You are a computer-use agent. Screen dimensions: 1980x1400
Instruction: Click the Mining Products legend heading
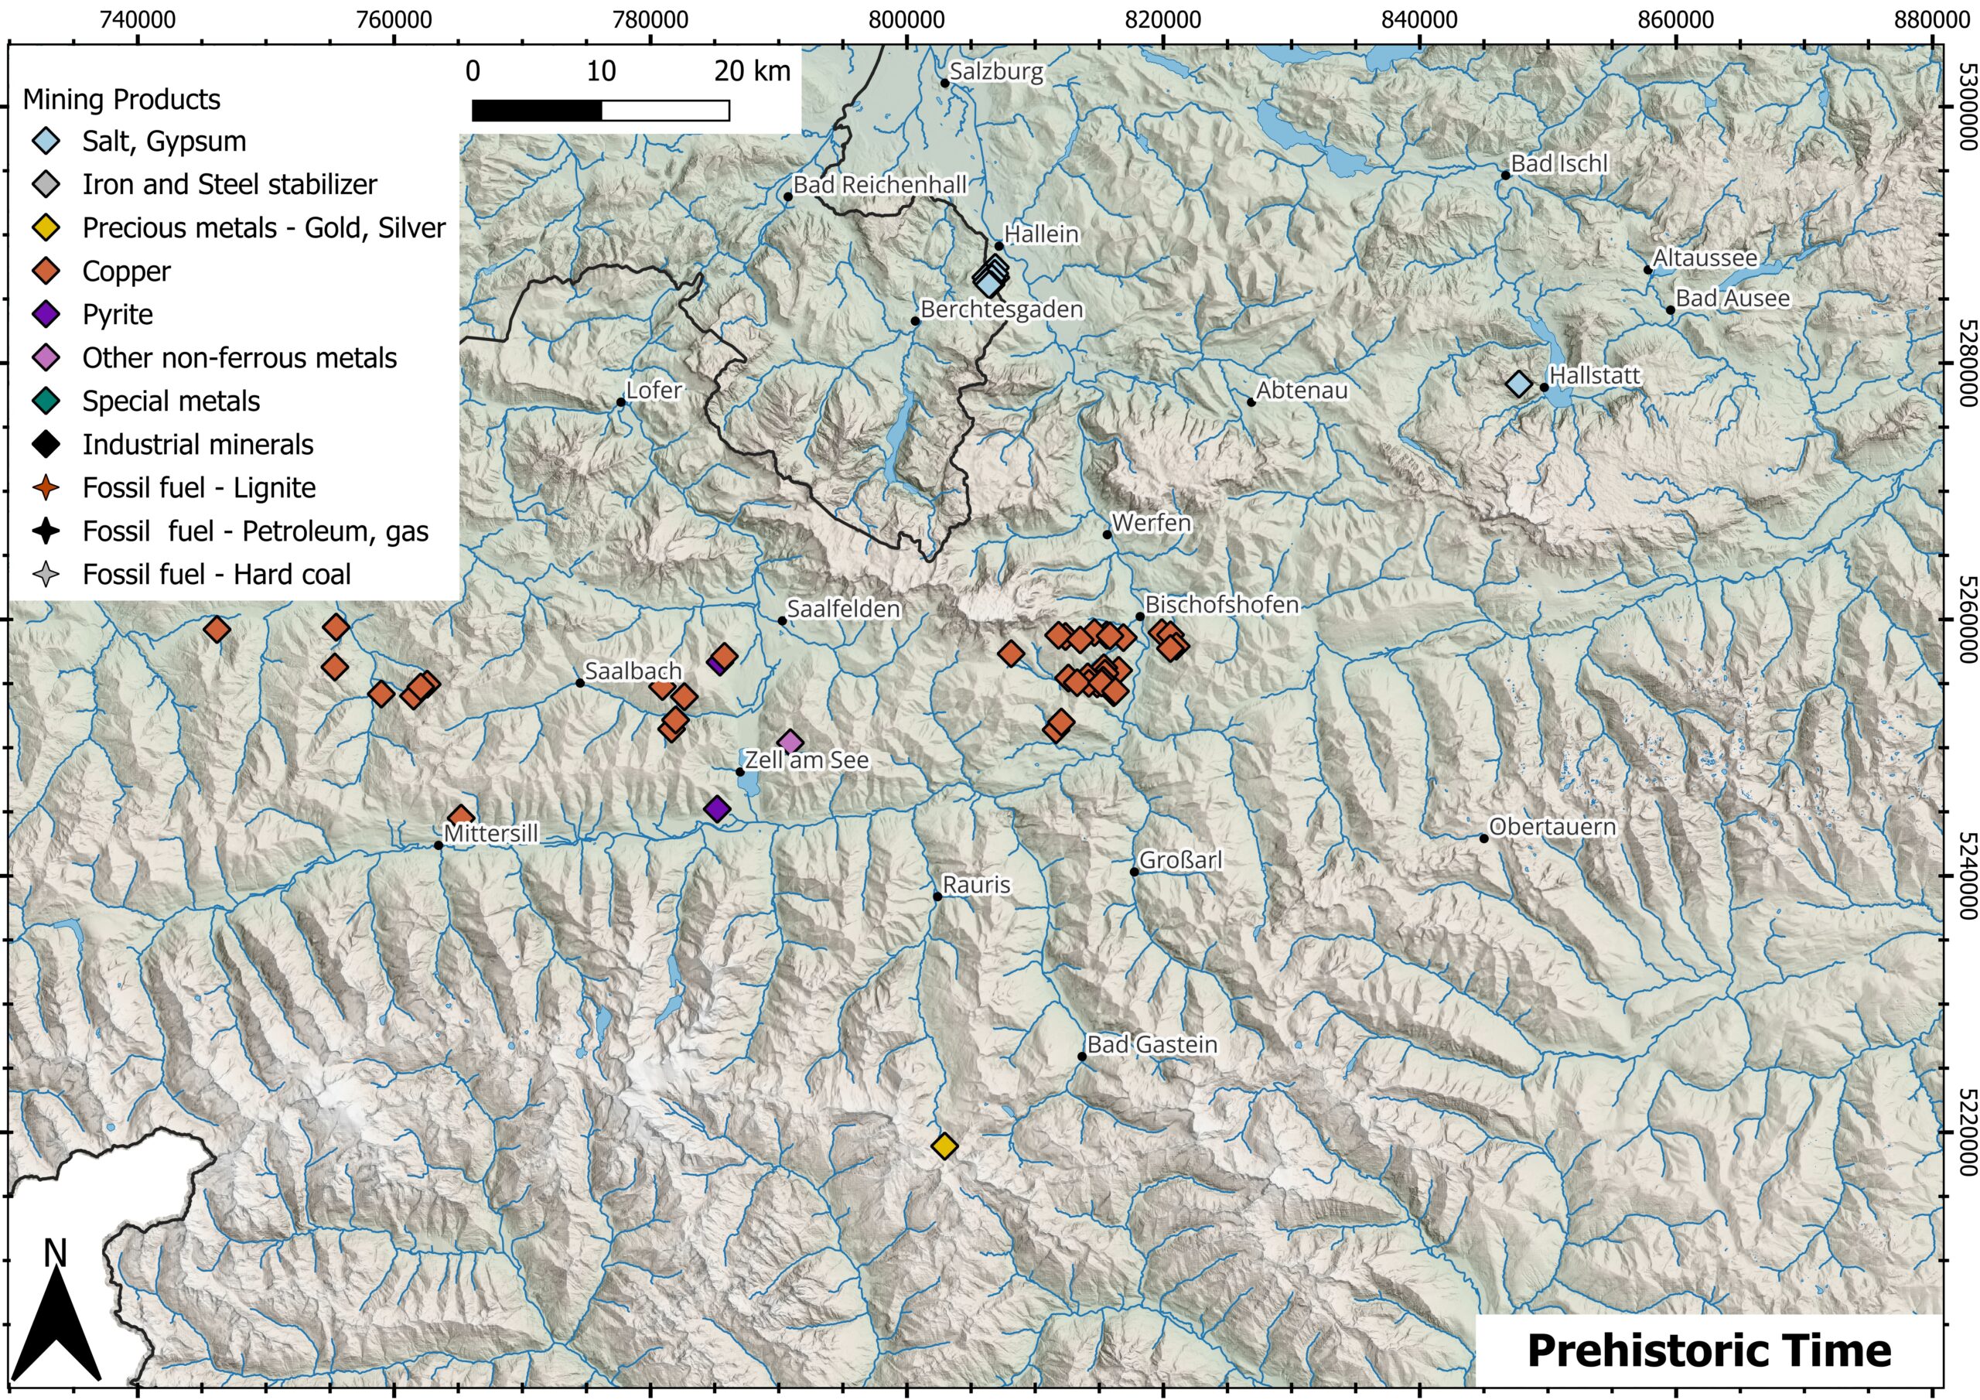coord(121,100)
